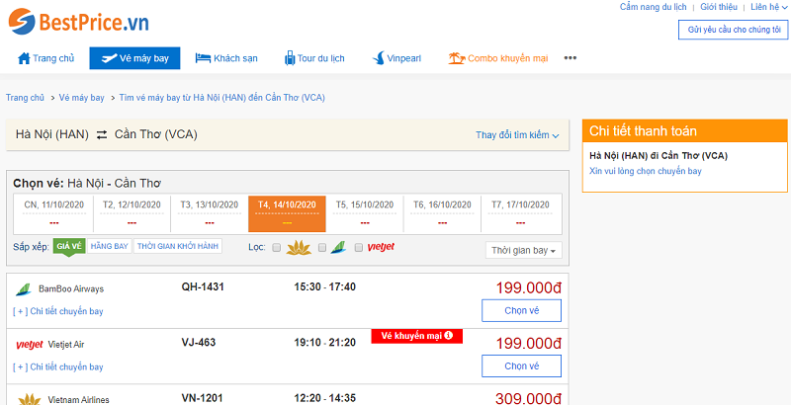Open the Tour du lịch nav tab
The image size is (791, 405).
(314, 58)
